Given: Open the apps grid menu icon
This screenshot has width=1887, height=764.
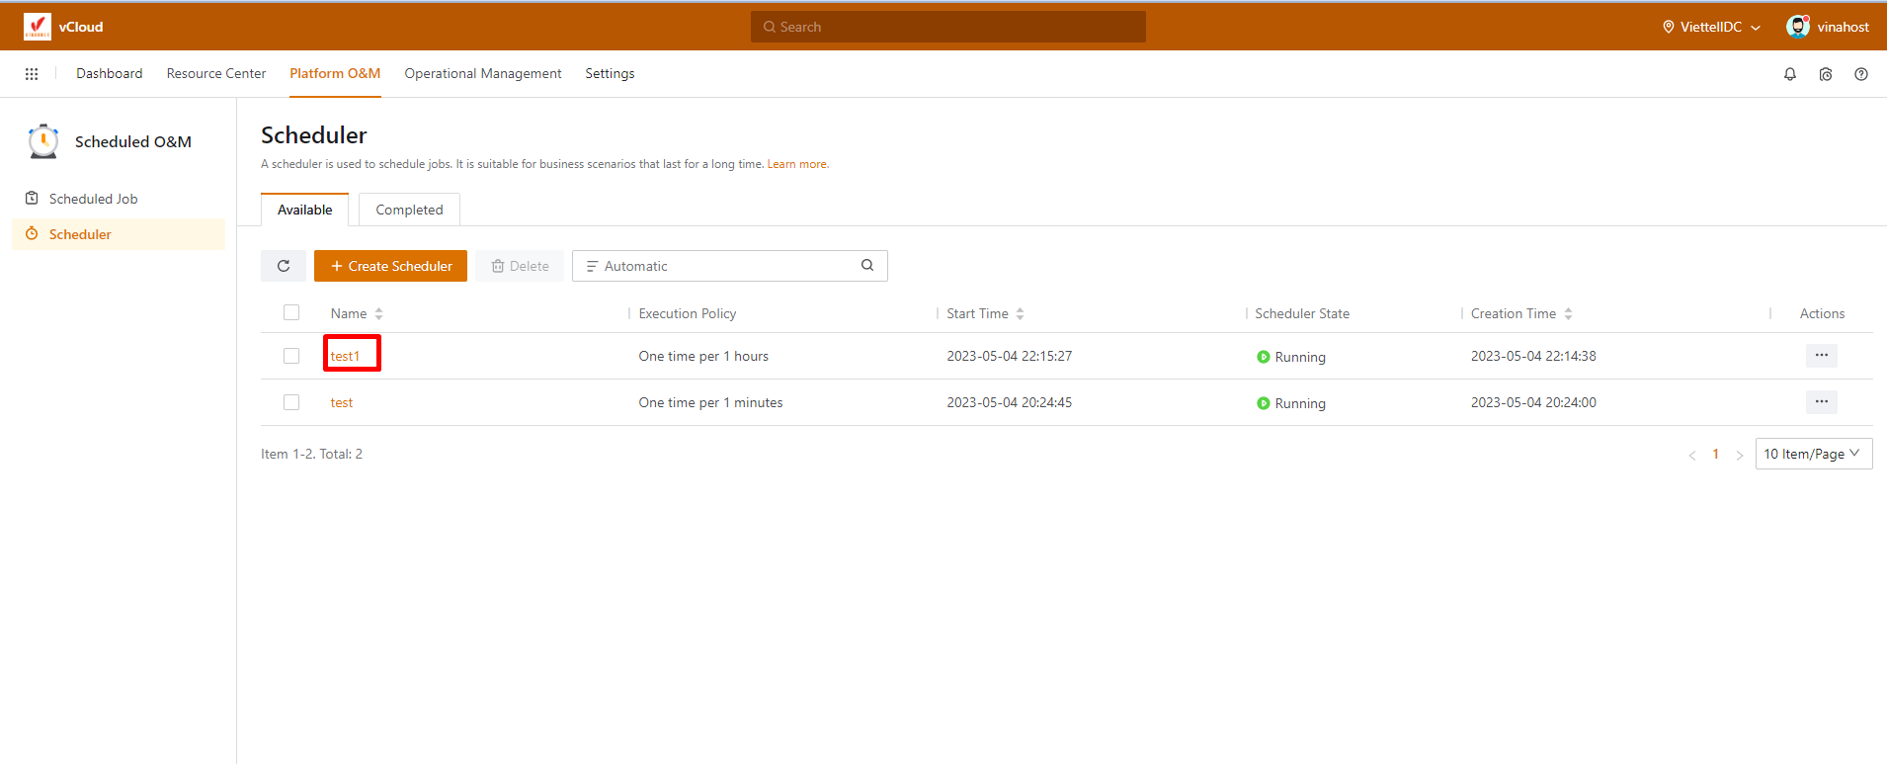Looking at the screenshot, I should (32, 74).
